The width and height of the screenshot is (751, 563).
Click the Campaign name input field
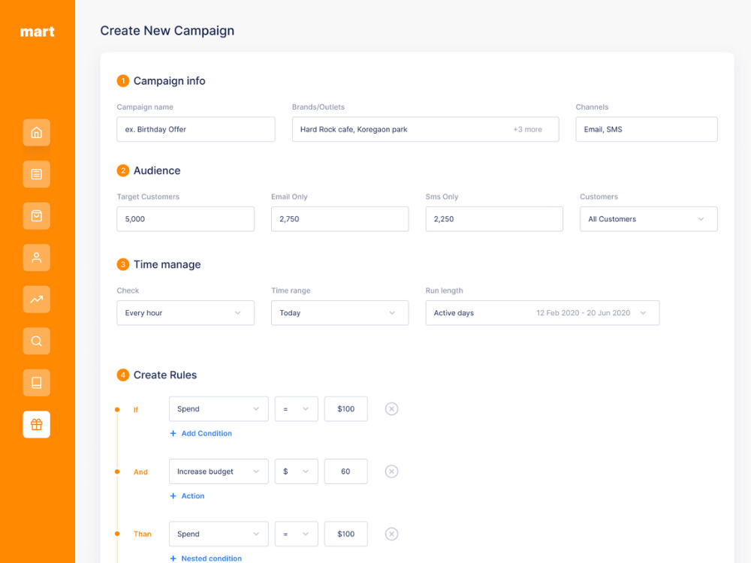196,129
